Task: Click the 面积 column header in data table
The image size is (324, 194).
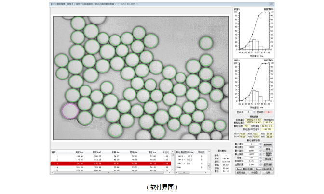Action: tap(95, 151)
